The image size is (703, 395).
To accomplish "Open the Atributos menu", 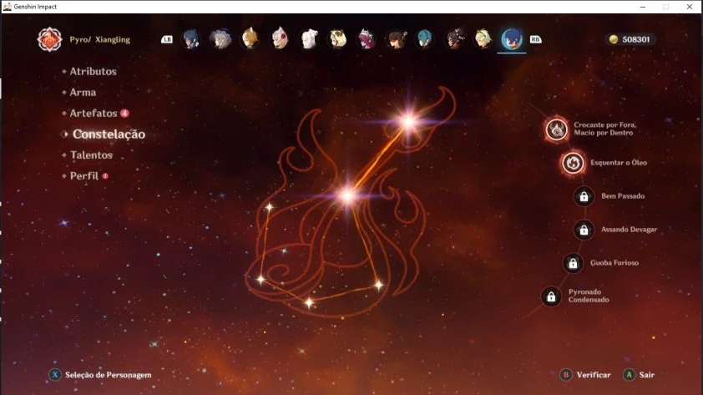I will click(93, 71).
